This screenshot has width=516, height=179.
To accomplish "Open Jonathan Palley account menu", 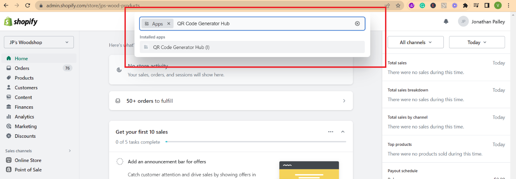I will (481, 22).
